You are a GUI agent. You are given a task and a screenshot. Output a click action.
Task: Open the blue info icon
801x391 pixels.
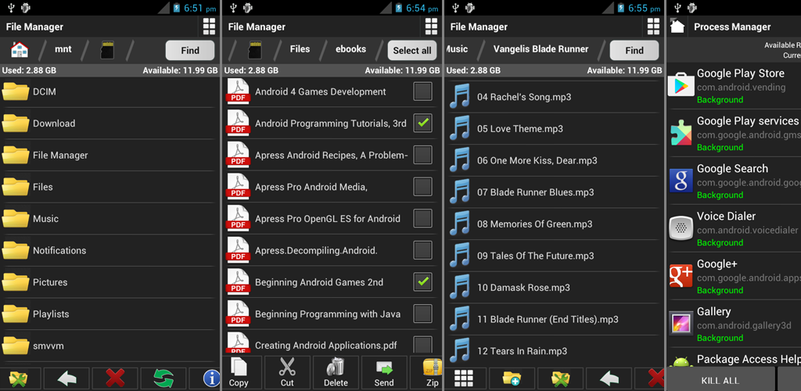point(211,378)
